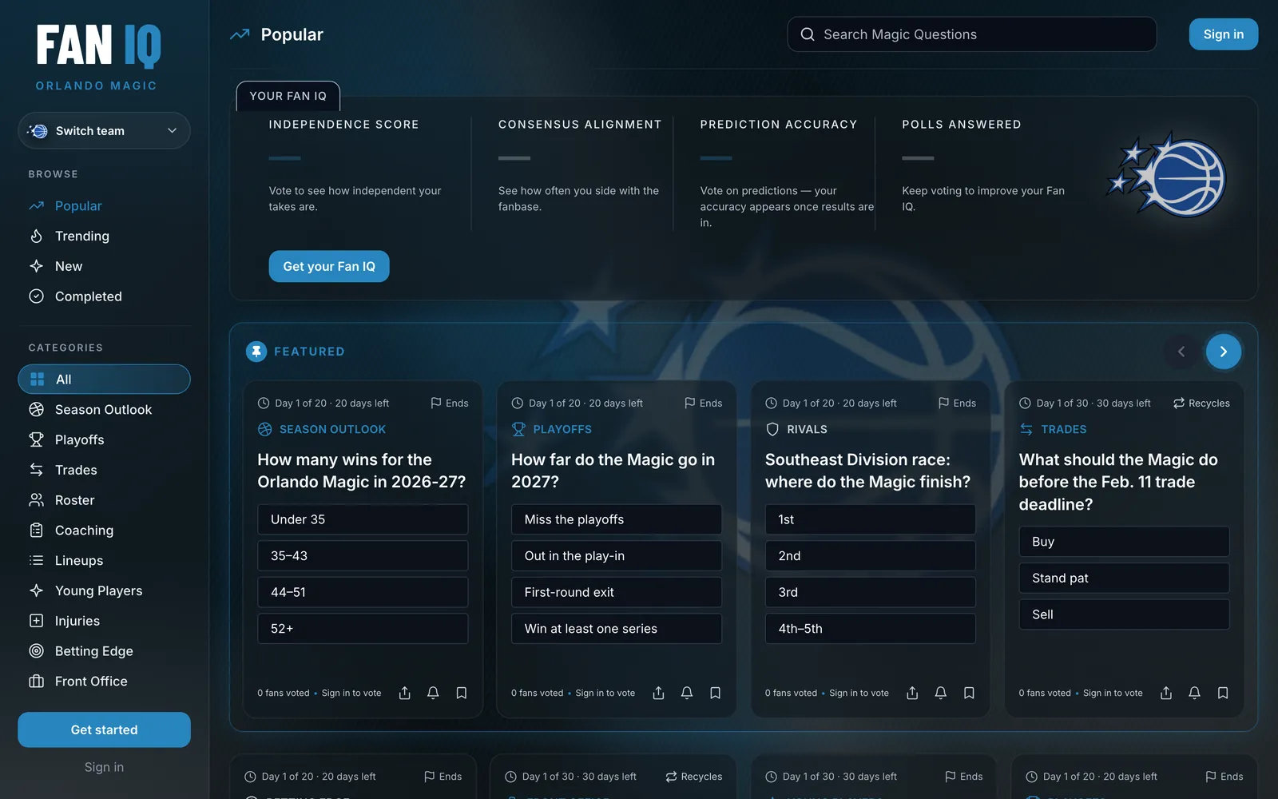Click 'Sign in to vote' on Playoffs poll
This screenshot has width=1278, height=799.
click(x=605, y=693)
